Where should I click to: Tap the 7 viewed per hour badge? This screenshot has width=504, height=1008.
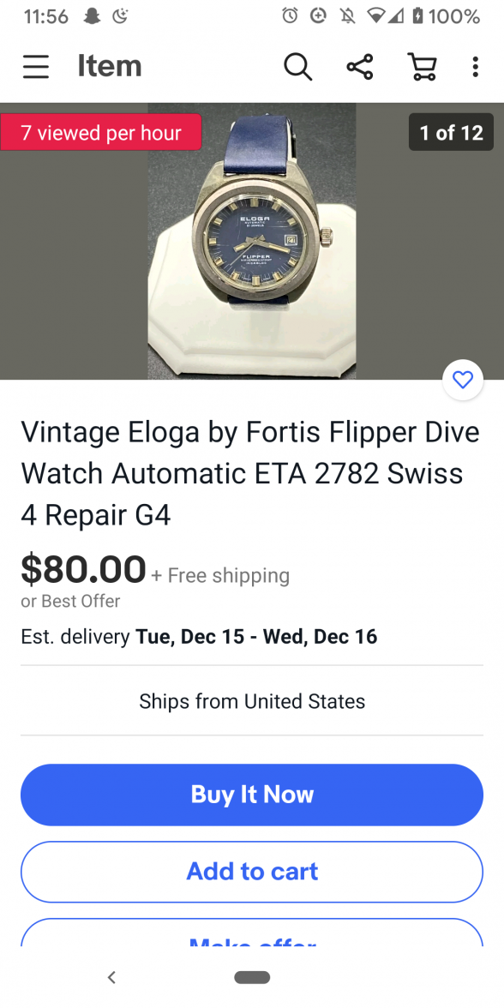101,132
